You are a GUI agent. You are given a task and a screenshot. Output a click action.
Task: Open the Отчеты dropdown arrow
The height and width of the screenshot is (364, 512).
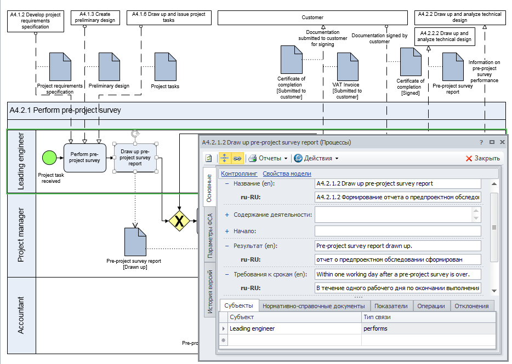(x=286, y=159)
